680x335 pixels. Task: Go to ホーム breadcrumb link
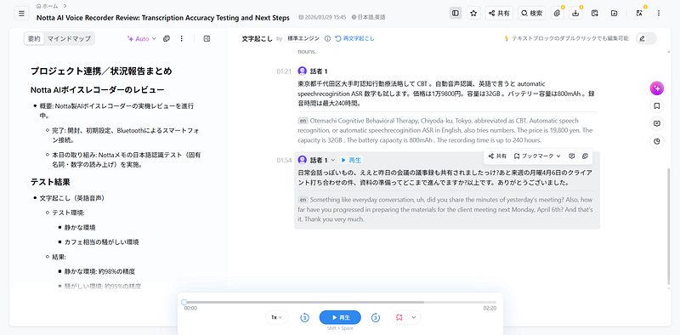click(x=47, y=6)
